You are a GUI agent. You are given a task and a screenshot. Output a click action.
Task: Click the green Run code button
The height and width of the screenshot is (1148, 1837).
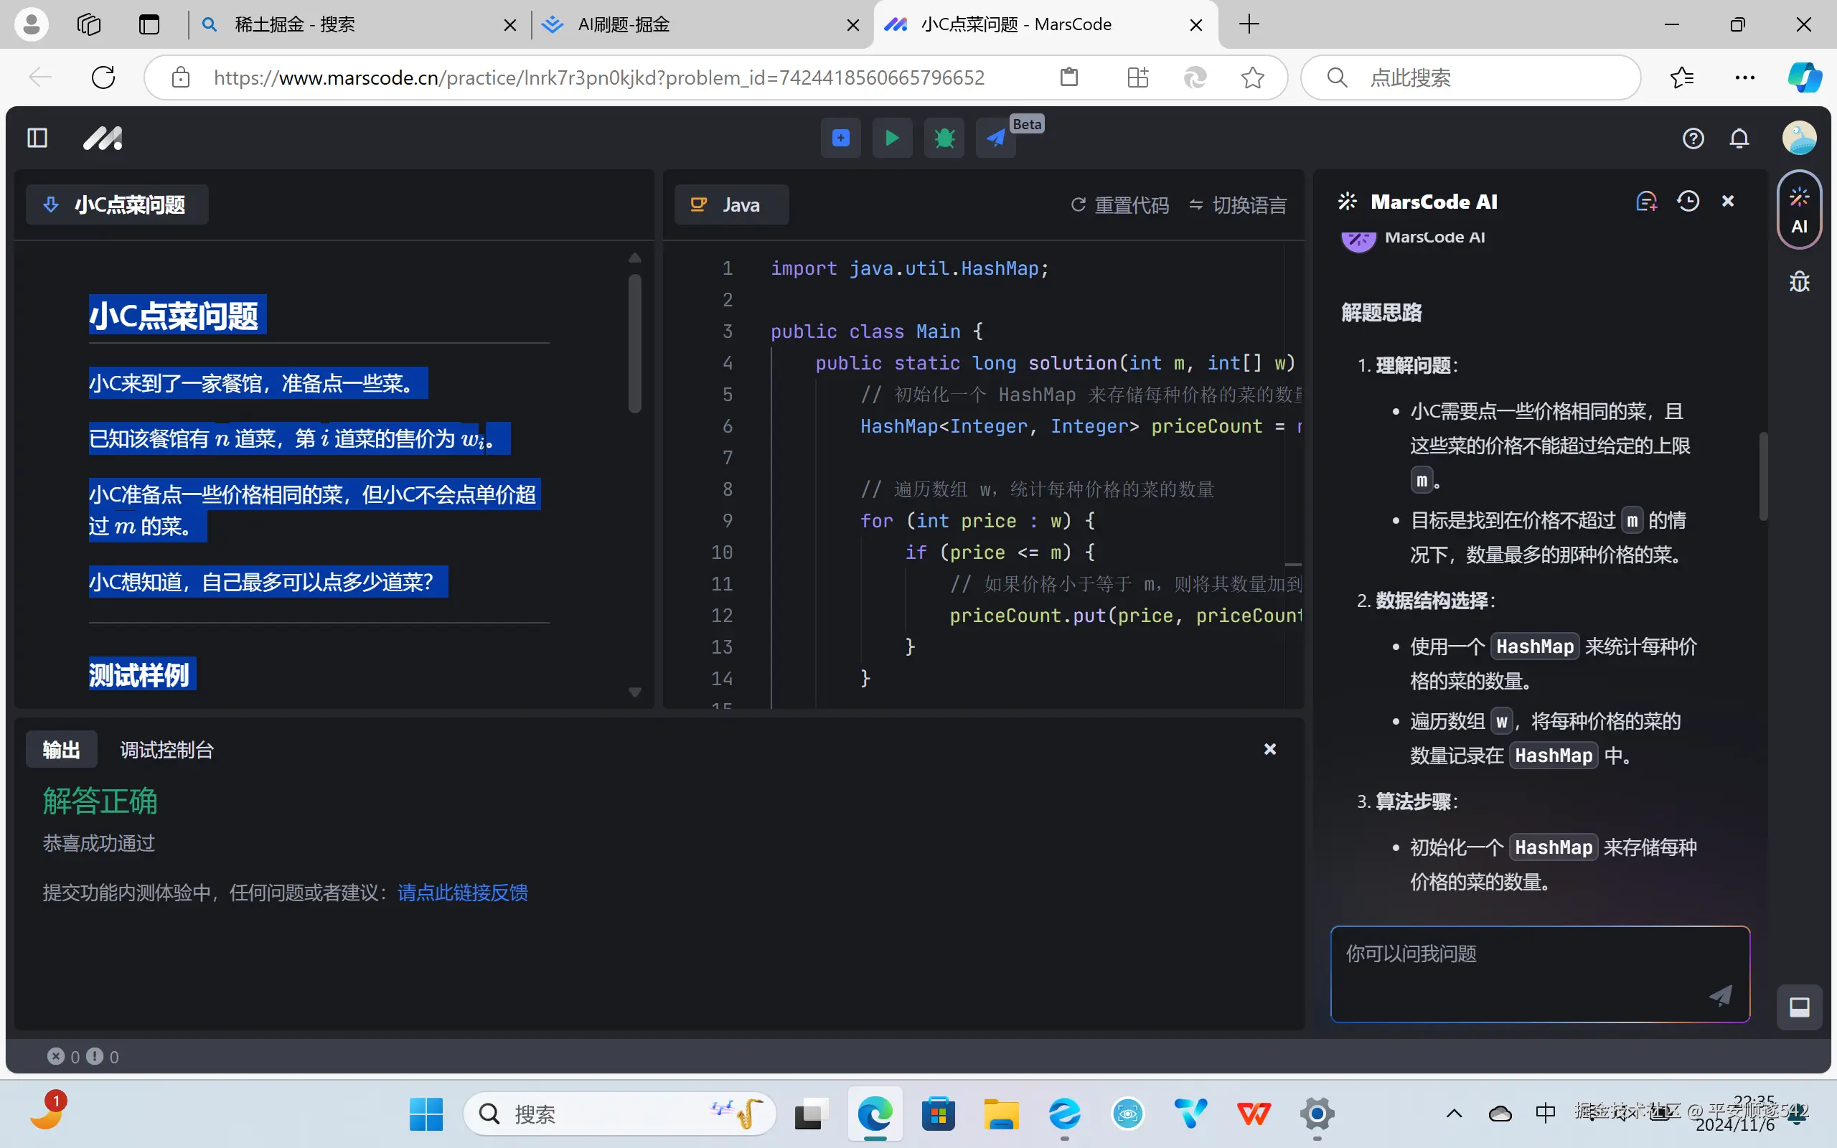(x=892, y=138)
